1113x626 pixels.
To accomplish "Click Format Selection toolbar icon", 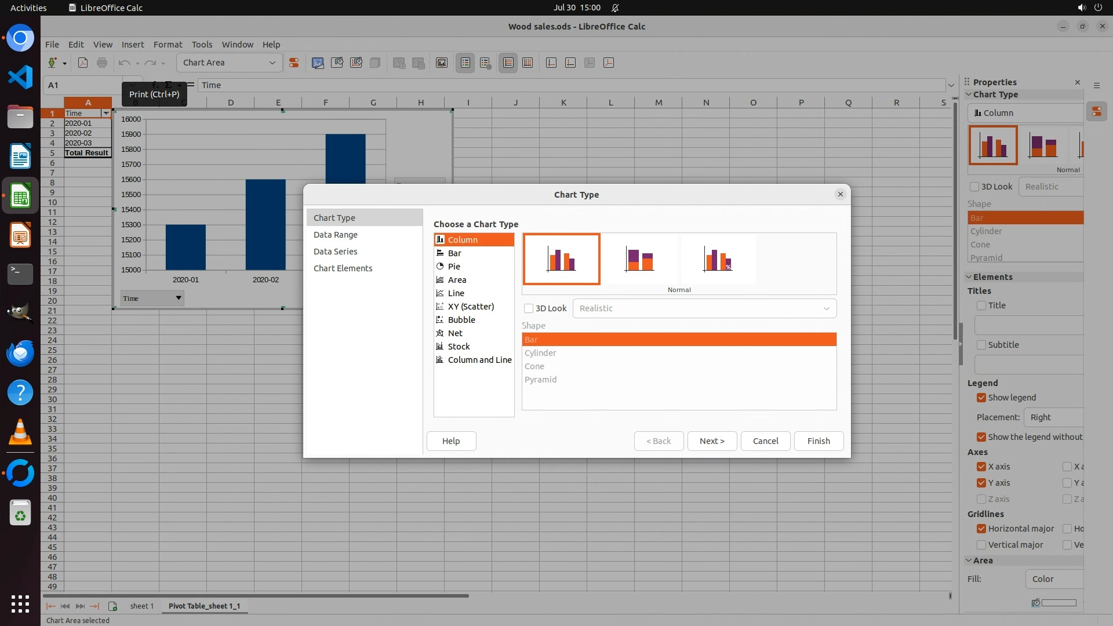I will tap(294, 63).
